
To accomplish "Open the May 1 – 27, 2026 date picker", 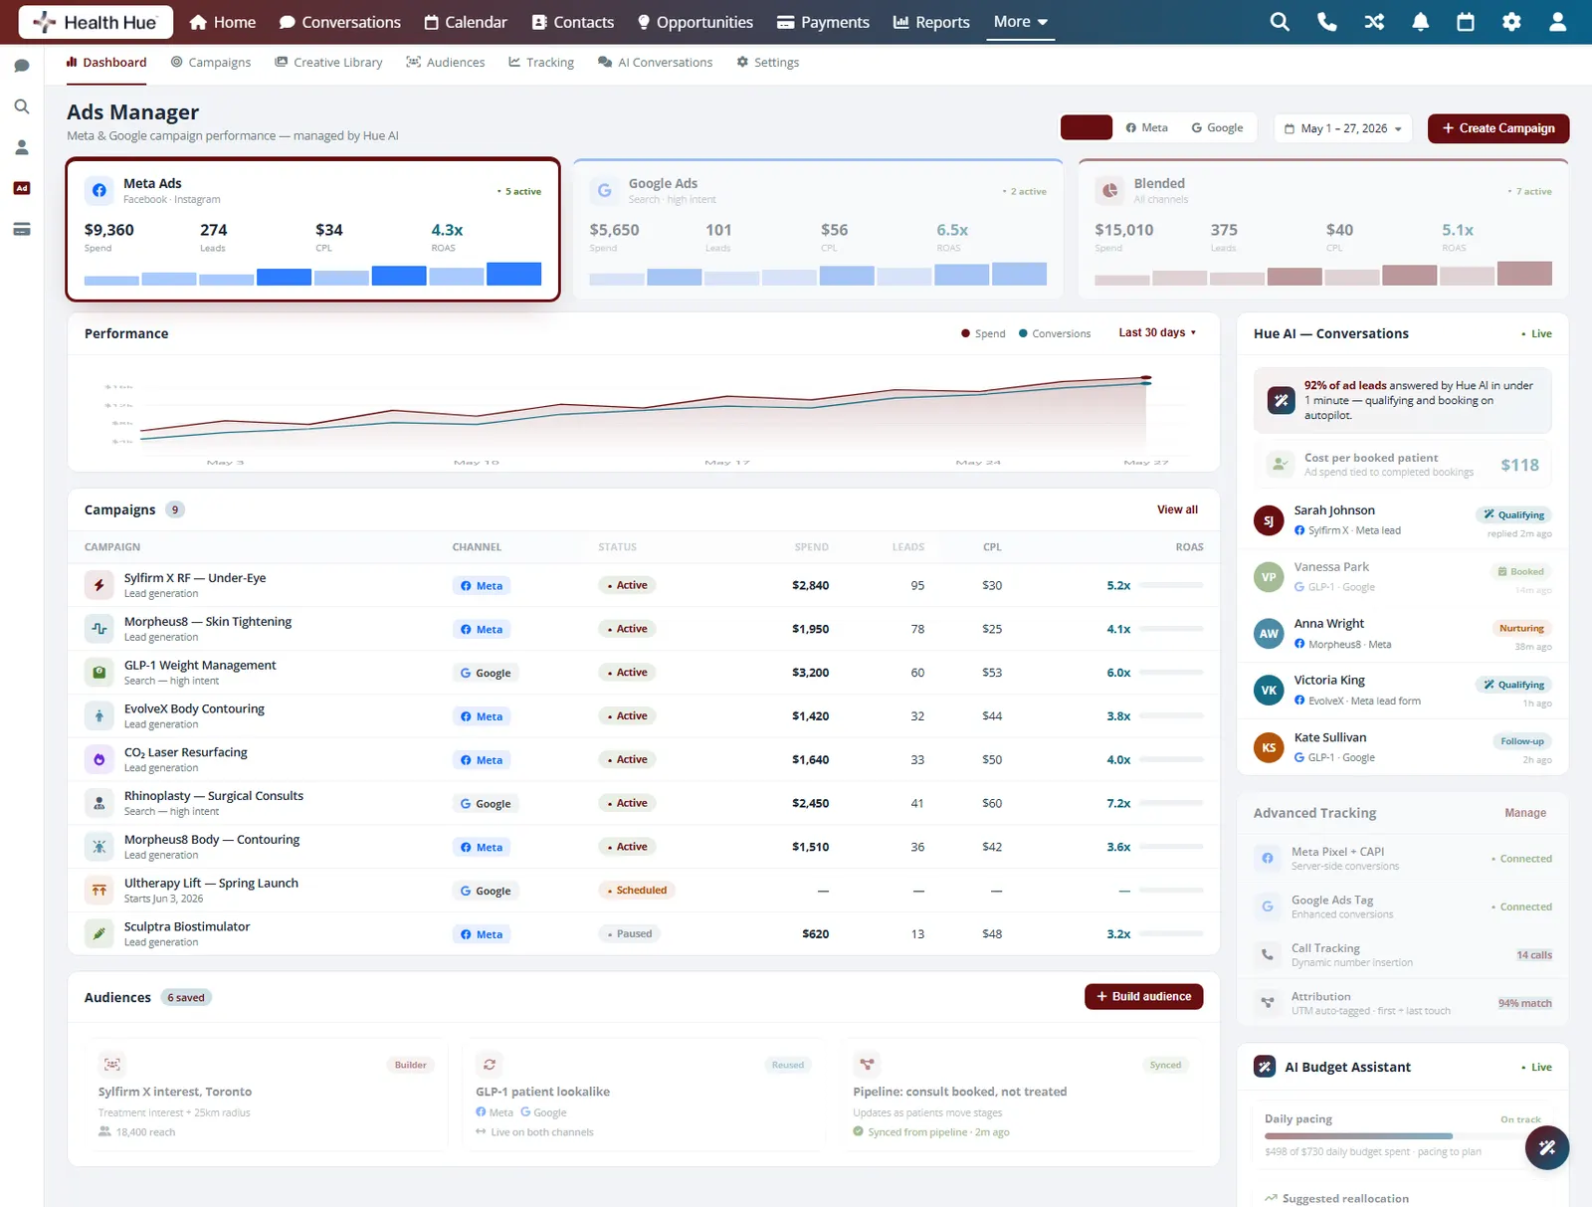I will (x=1343, y=128).
